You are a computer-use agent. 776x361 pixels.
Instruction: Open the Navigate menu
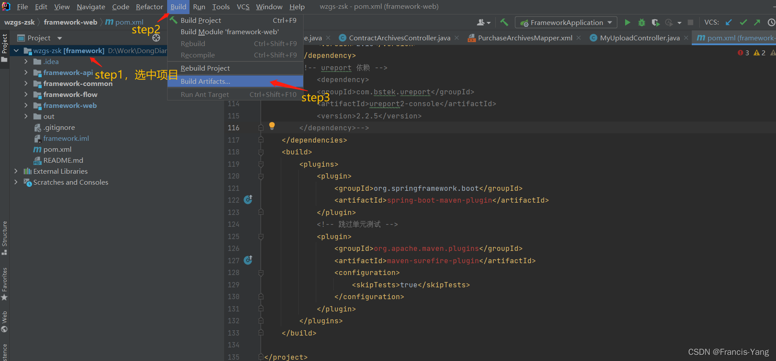(91, 7)
